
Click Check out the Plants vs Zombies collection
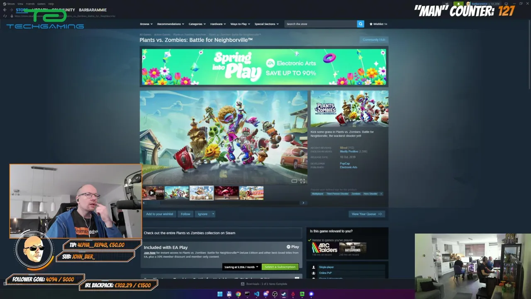pos(221,233)
